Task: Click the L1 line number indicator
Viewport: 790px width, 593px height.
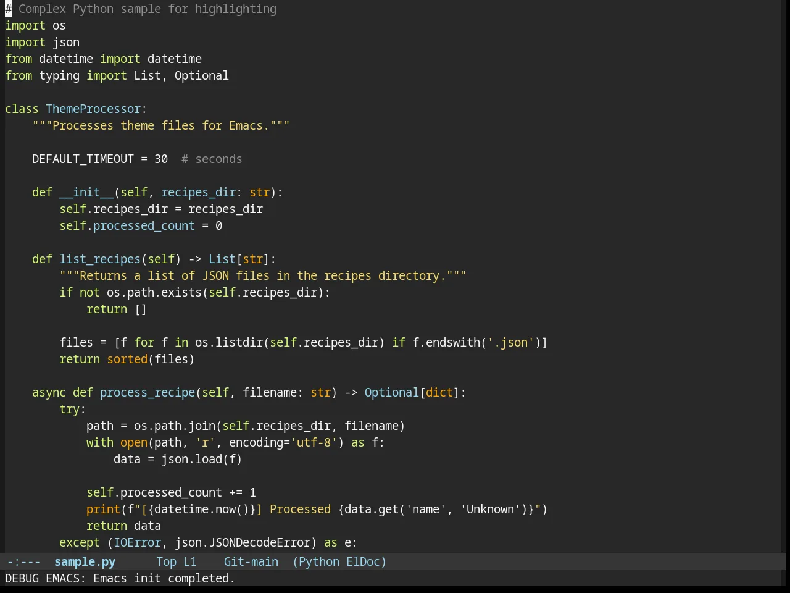Action: coord(190,561)
